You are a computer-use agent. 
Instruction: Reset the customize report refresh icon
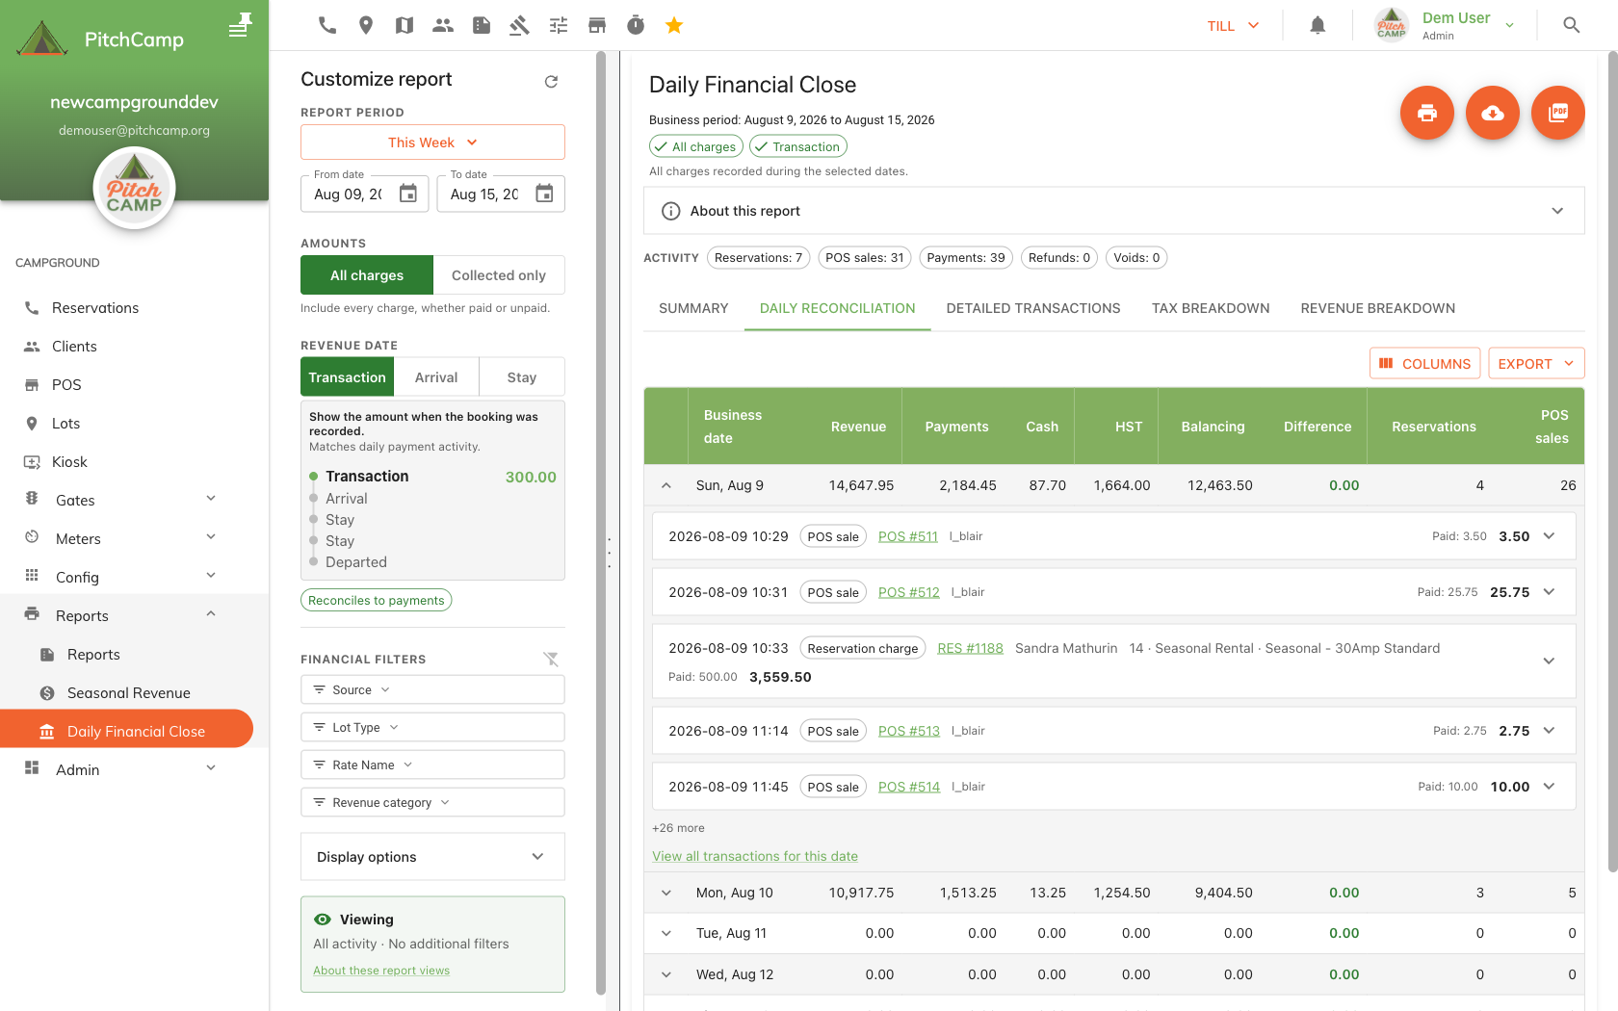tap(551, 81)
